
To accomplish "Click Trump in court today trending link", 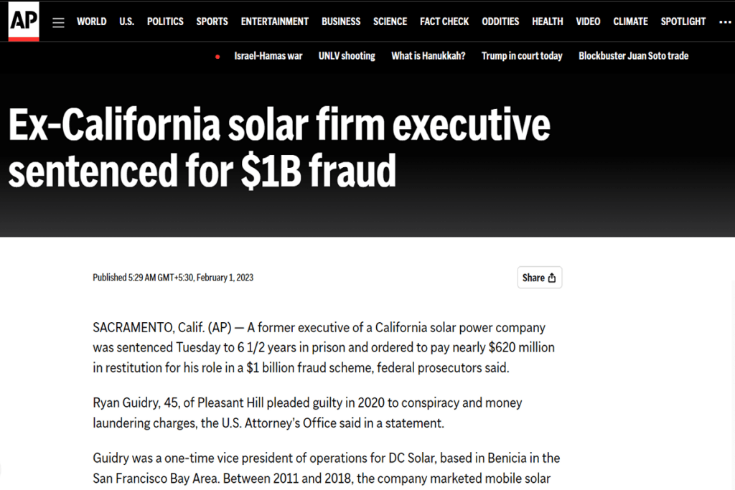I will 522,56.
